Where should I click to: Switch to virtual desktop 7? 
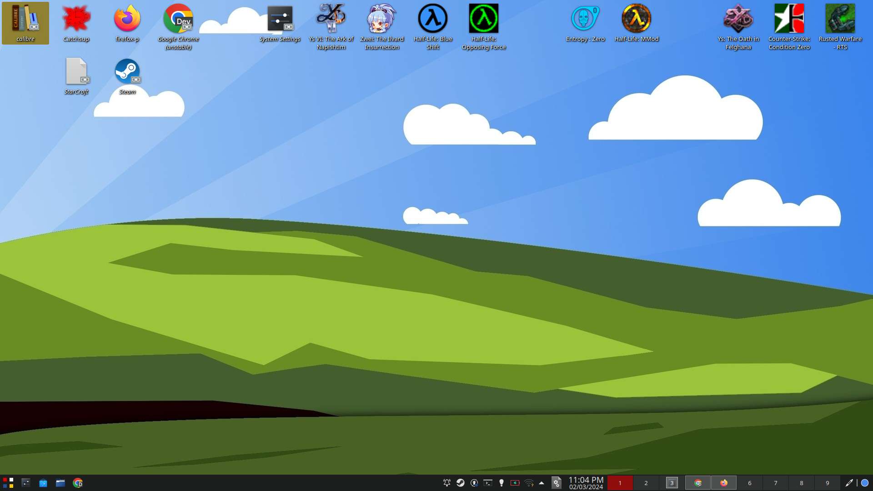(775, 483)
